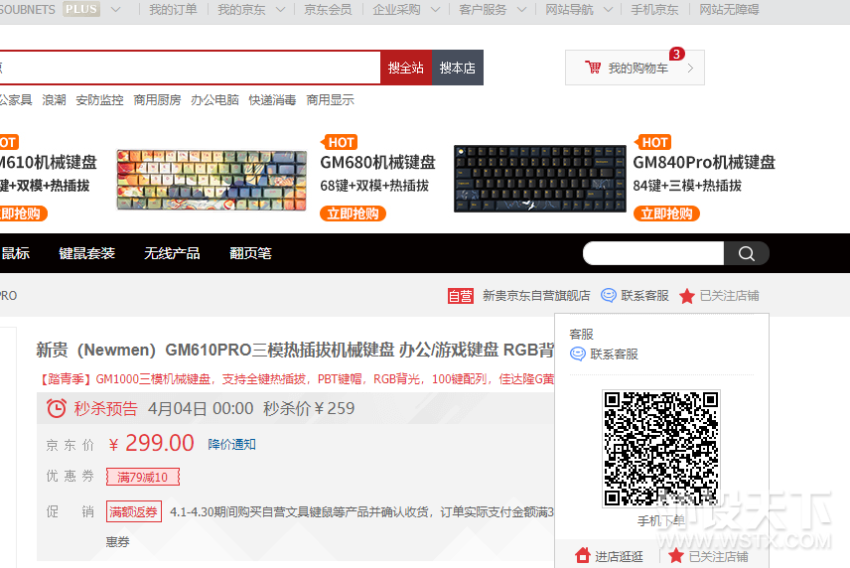Image resolution: width=850 pixels, height=568 pixels.
Task: Click the chat bubble icon beside 联系客服 in header
Action: point(609,295)
